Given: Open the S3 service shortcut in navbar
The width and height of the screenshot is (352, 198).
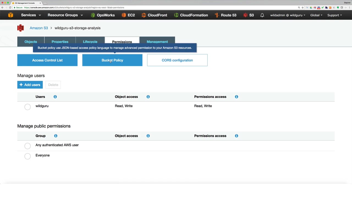Looking at the screenshot, I should point(249,15).
